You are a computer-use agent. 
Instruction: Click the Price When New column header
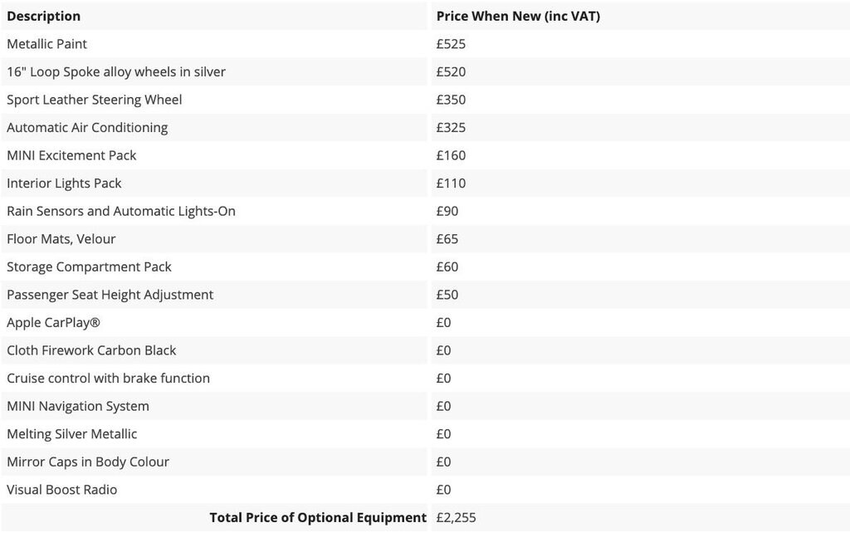tap(518, 16)
